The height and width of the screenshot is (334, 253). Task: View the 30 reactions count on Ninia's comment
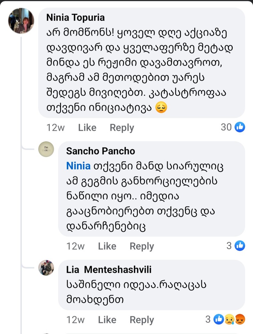coord(226,127)
